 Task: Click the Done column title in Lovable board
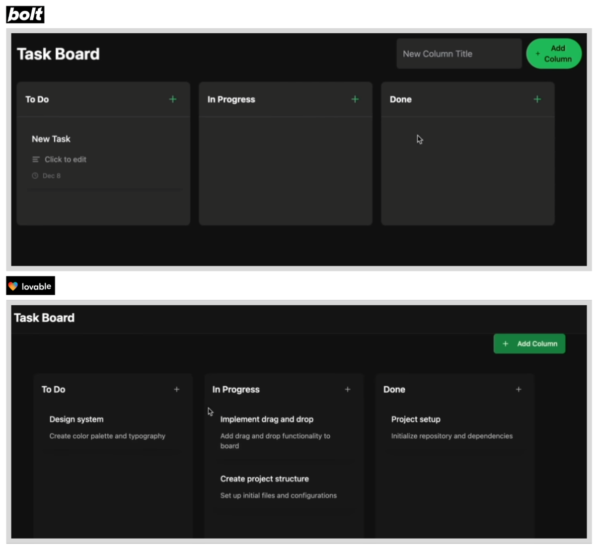(x=394, y=390)
